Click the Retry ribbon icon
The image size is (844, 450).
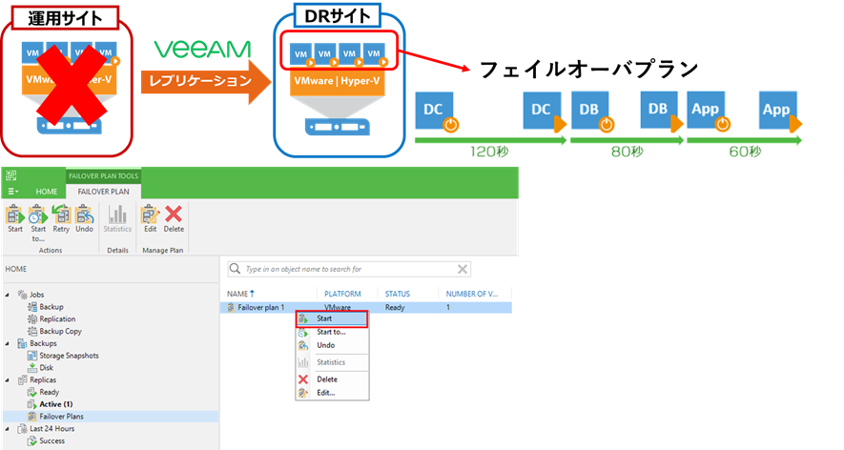(x=61, y=219)
